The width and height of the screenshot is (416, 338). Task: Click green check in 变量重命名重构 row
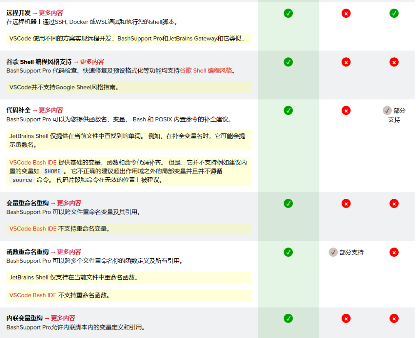pyautogui.click(x=288, y=203)
